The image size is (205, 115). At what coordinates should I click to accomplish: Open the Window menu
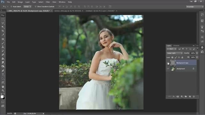point(62,2)
